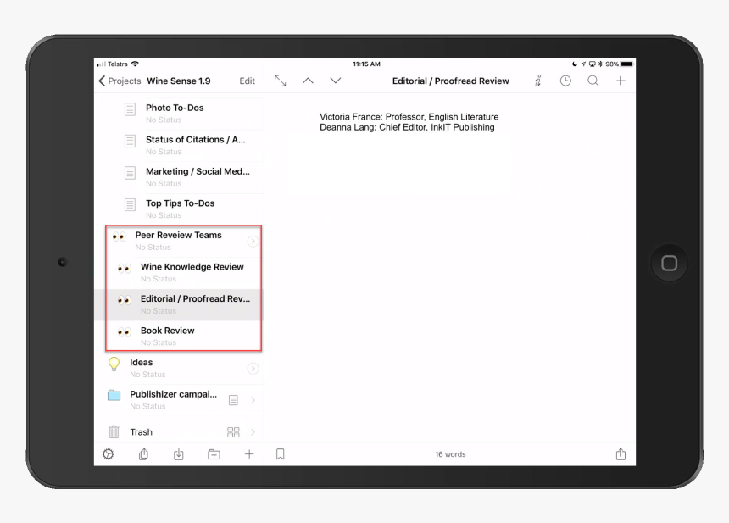
Task: Open the inspector info icon
Action: (537, 81)
